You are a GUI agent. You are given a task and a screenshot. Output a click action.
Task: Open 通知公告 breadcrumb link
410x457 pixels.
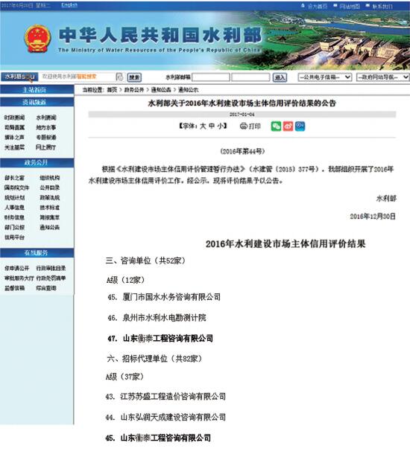point(161,90)
